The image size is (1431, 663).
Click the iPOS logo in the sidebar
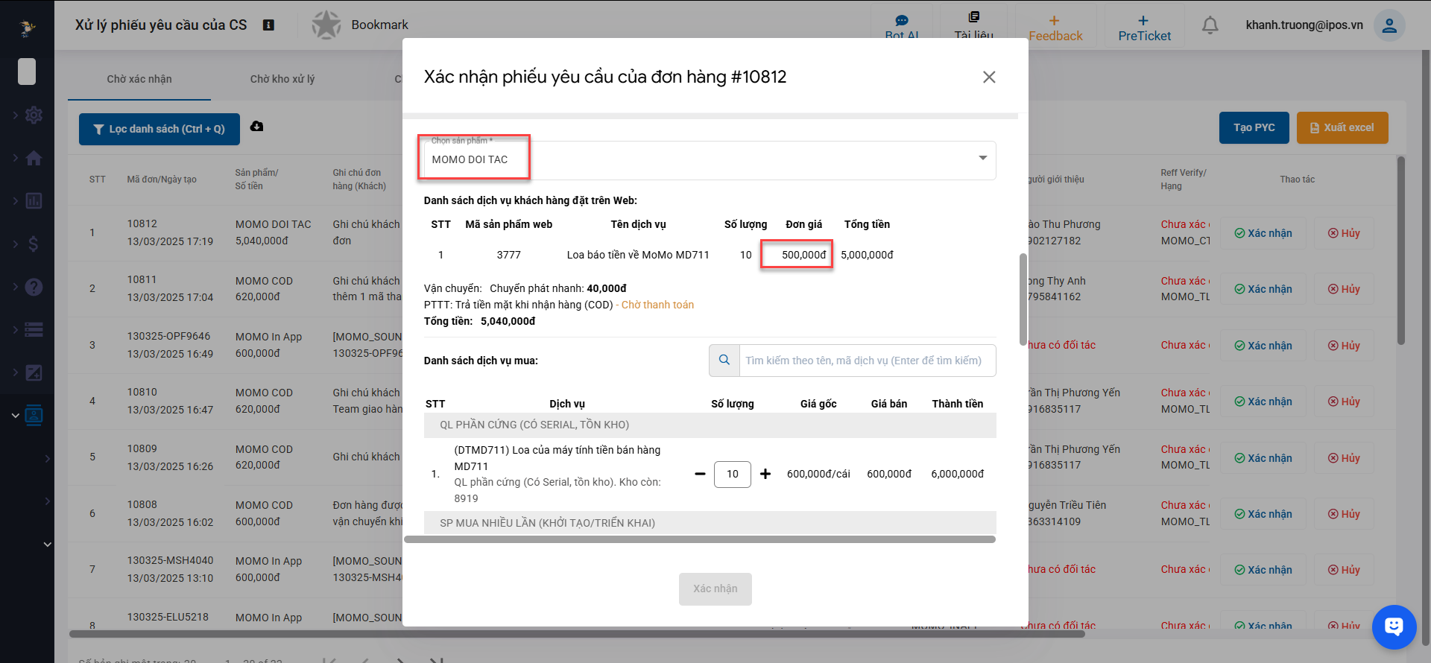coord(28,28)
